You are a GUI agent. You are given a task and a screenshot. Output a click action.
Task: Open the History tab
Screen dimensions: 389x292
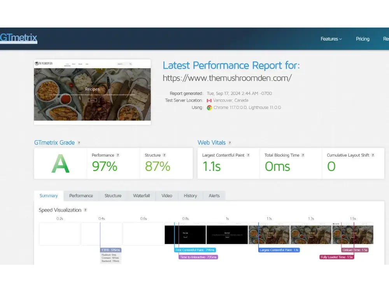pyautogui.click(x=190, y=196)
